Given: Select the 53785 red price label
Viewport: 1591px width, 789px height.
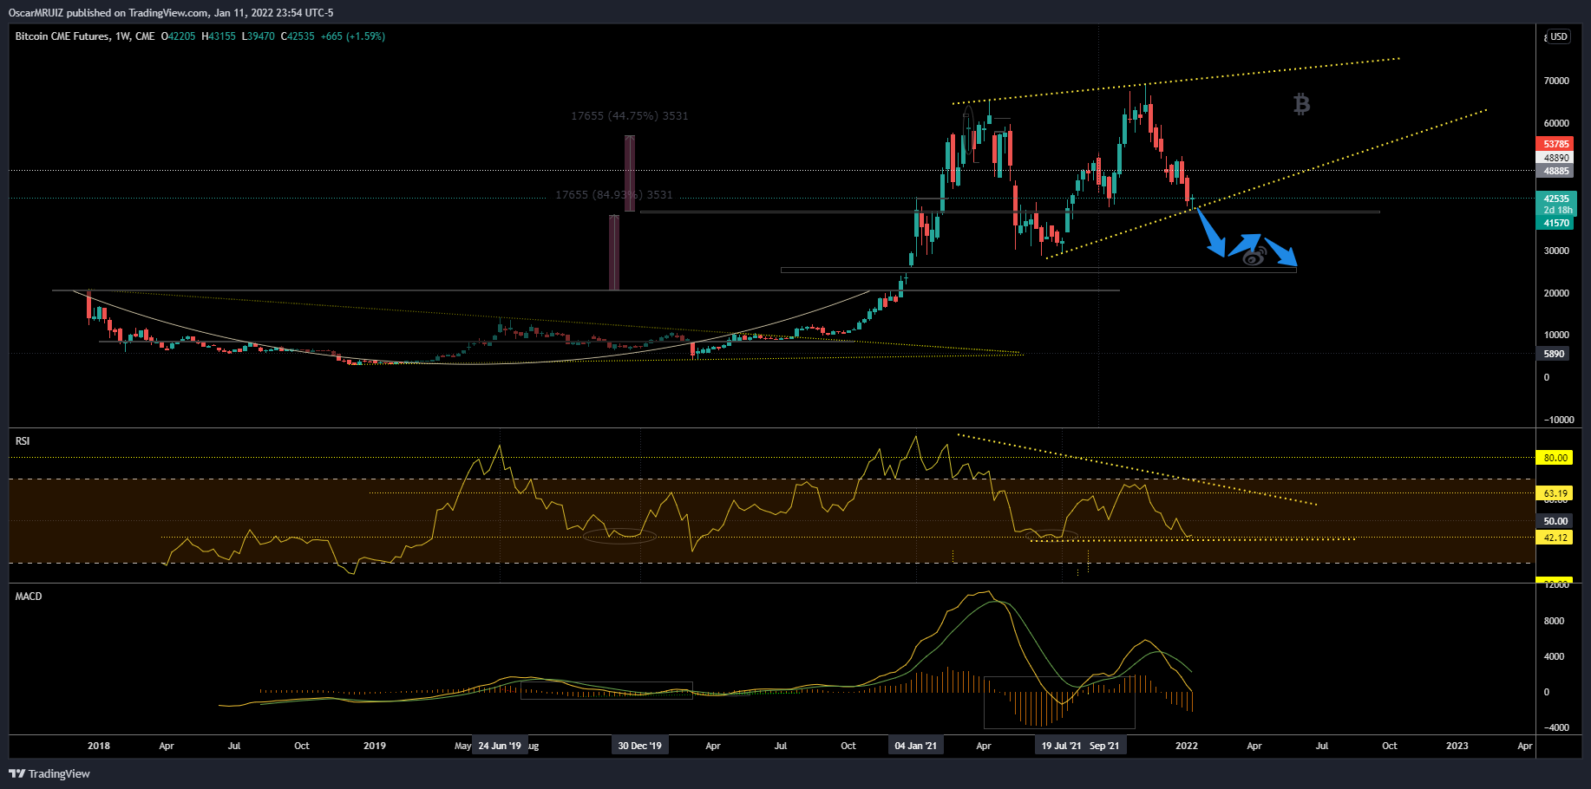Looking at the screenshot, I should [1556, 144].
